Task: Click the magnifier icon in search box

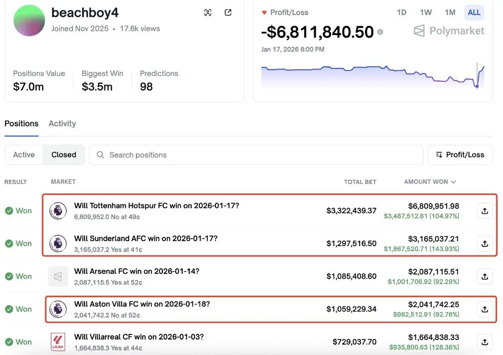Action: (100, 155)
